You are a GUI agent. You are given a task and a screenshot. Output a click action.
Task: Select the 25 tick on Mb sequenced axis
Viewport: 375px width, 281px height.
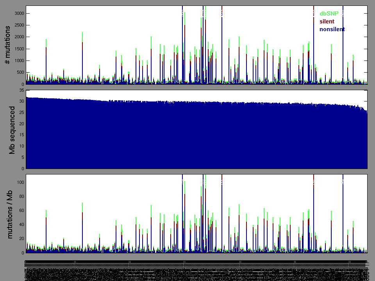pos(21,113)
